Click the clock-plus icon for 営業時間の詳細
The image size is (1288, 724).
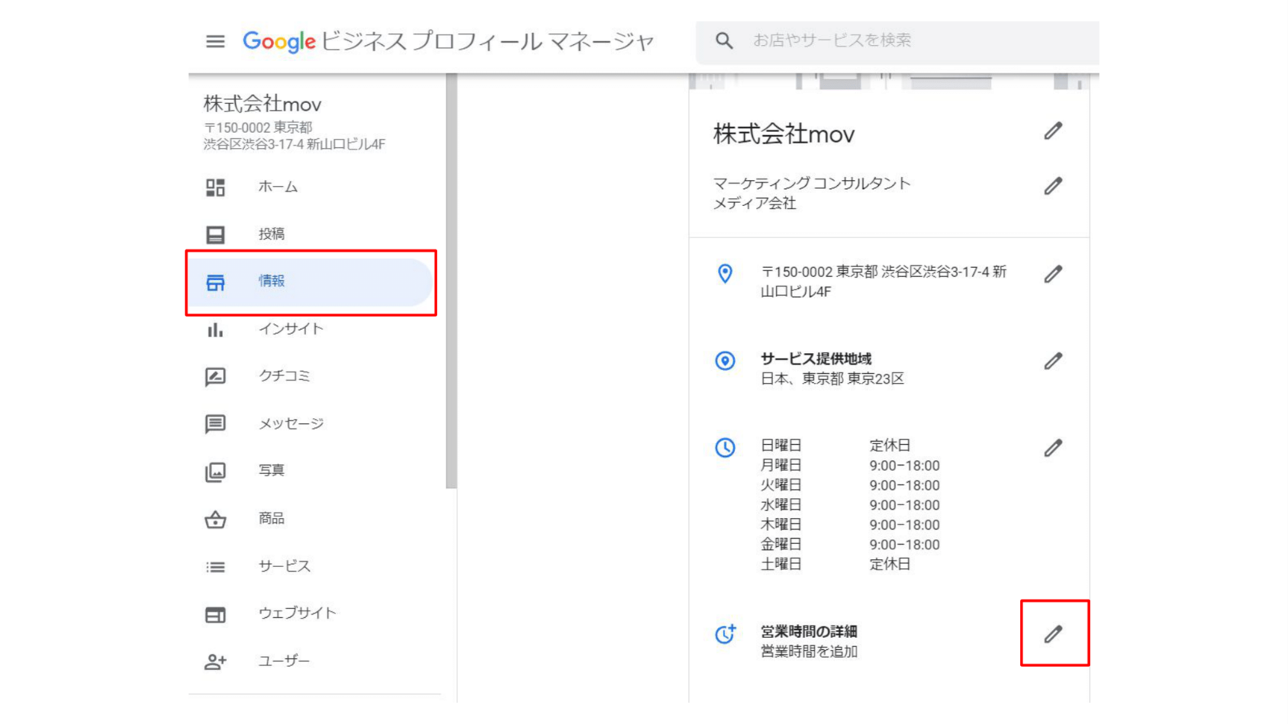[x=725, y=634]
